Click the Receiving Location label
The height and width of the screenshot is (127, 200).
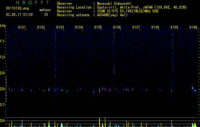pos(74,7)
